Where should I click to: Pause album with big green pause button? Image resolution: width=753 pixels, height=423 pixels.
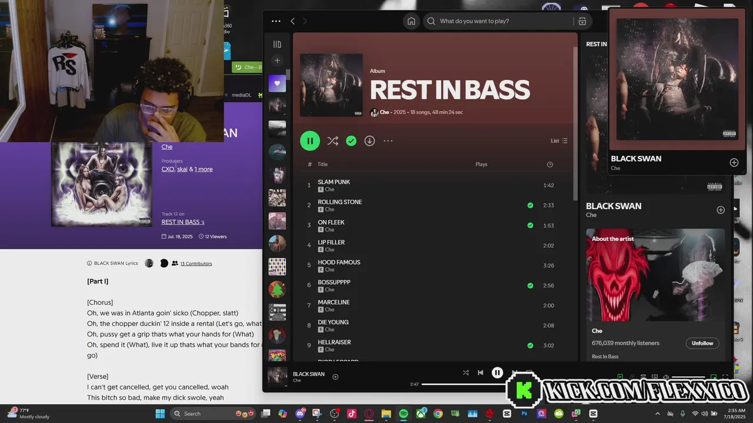click(310, 141)
